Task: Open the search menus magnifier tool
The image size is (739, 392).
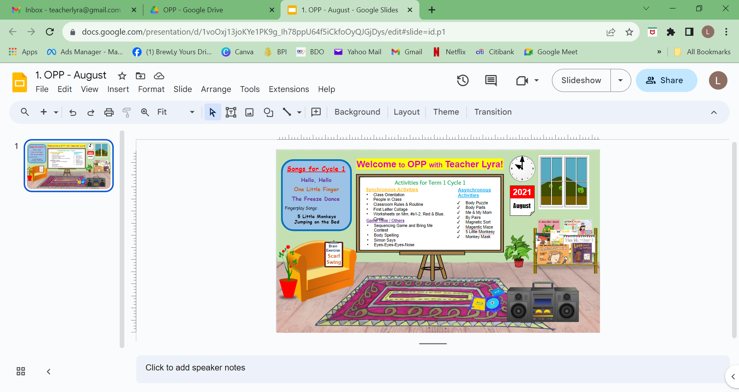Action: click(x=25, y=112)
